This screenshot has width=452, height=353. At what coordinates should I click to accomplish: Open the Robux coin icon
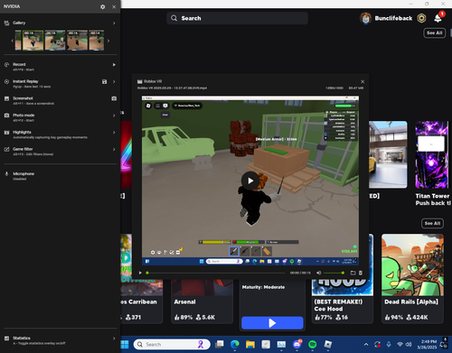pos(421,18)
